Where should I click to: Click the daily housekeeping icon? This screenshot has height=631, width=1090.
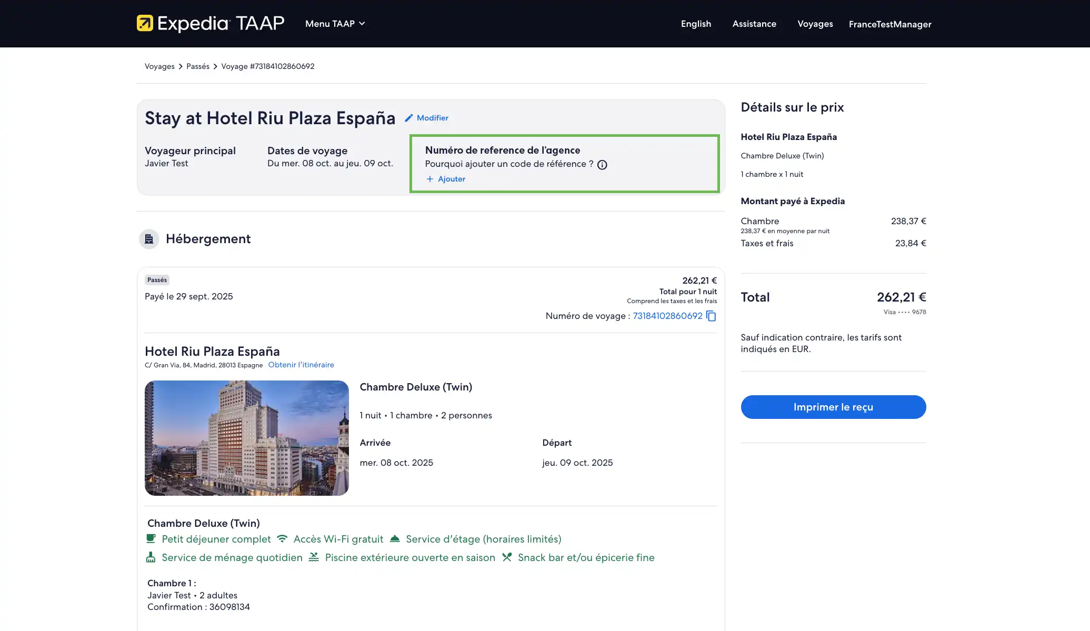(151, 557)
